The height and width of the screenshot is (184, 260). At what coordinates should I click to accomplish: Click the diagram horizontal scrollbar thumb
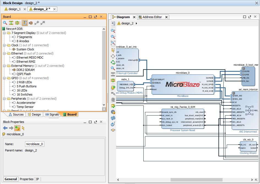click(x=196, y=180)
